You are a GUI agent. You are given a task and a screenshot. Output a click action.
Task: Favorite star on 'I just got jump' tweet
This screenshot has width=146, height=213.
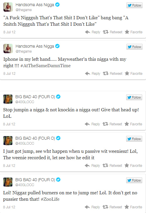coord(127,165)
